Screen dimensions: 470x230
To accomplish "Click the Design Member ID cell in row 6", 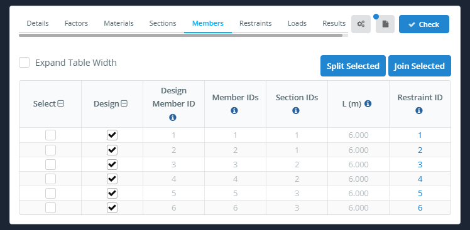I will pos(174,207).
